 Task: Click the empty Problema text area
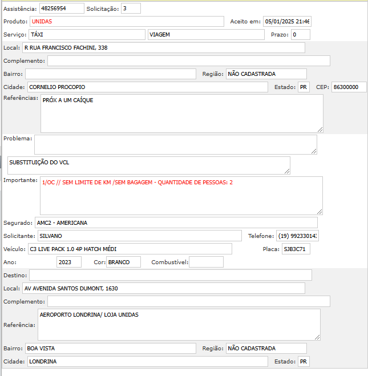tap(175, 144)
